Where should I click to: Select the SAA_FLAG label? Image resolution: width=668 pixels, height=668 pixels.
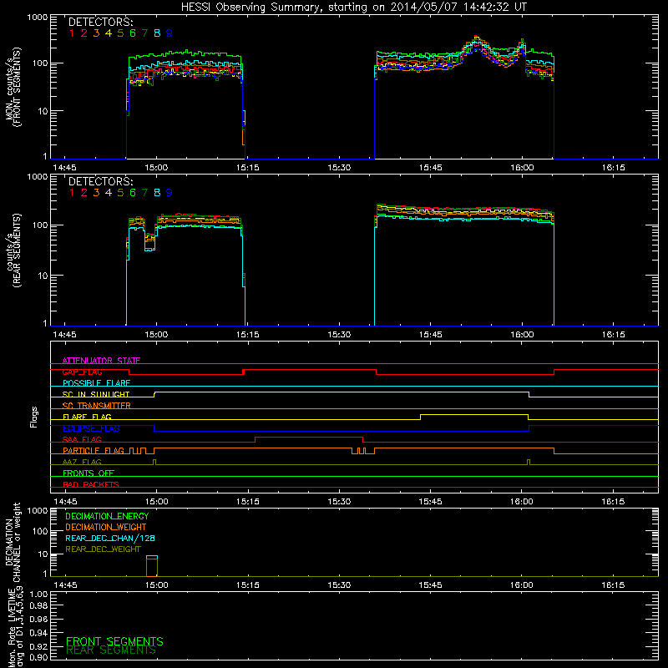point(82,440)
